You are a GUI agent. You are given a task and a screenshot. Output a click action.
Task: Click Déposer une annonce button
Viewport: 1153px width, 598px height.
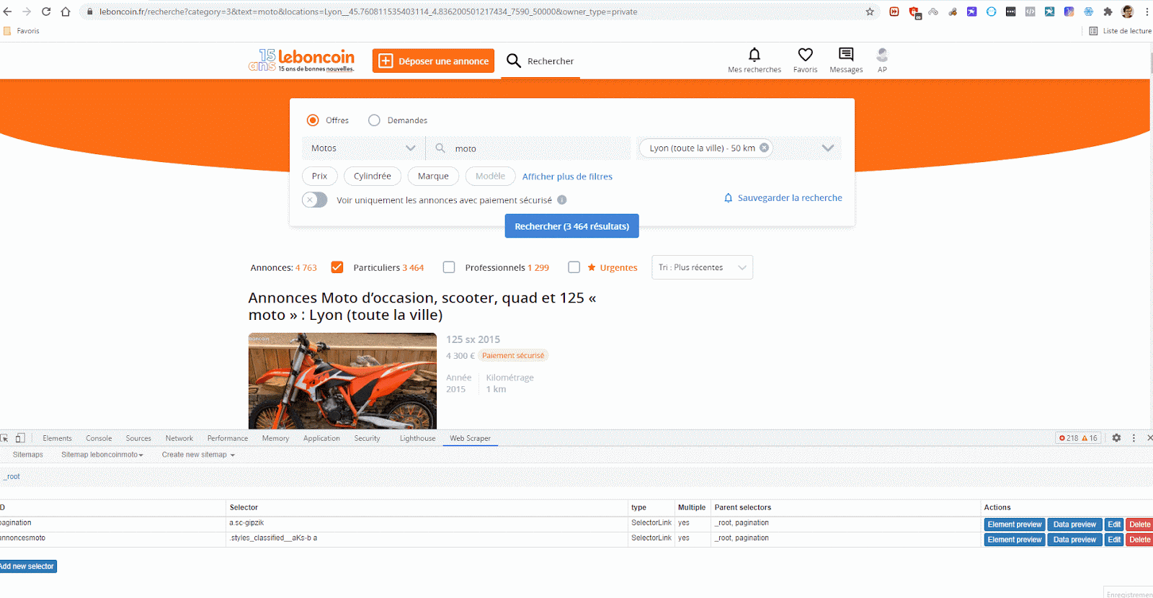tap(433, 61)
